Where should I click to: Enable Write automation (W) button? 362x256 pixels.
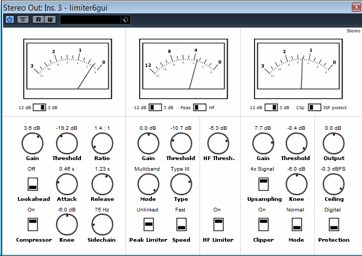50,20
